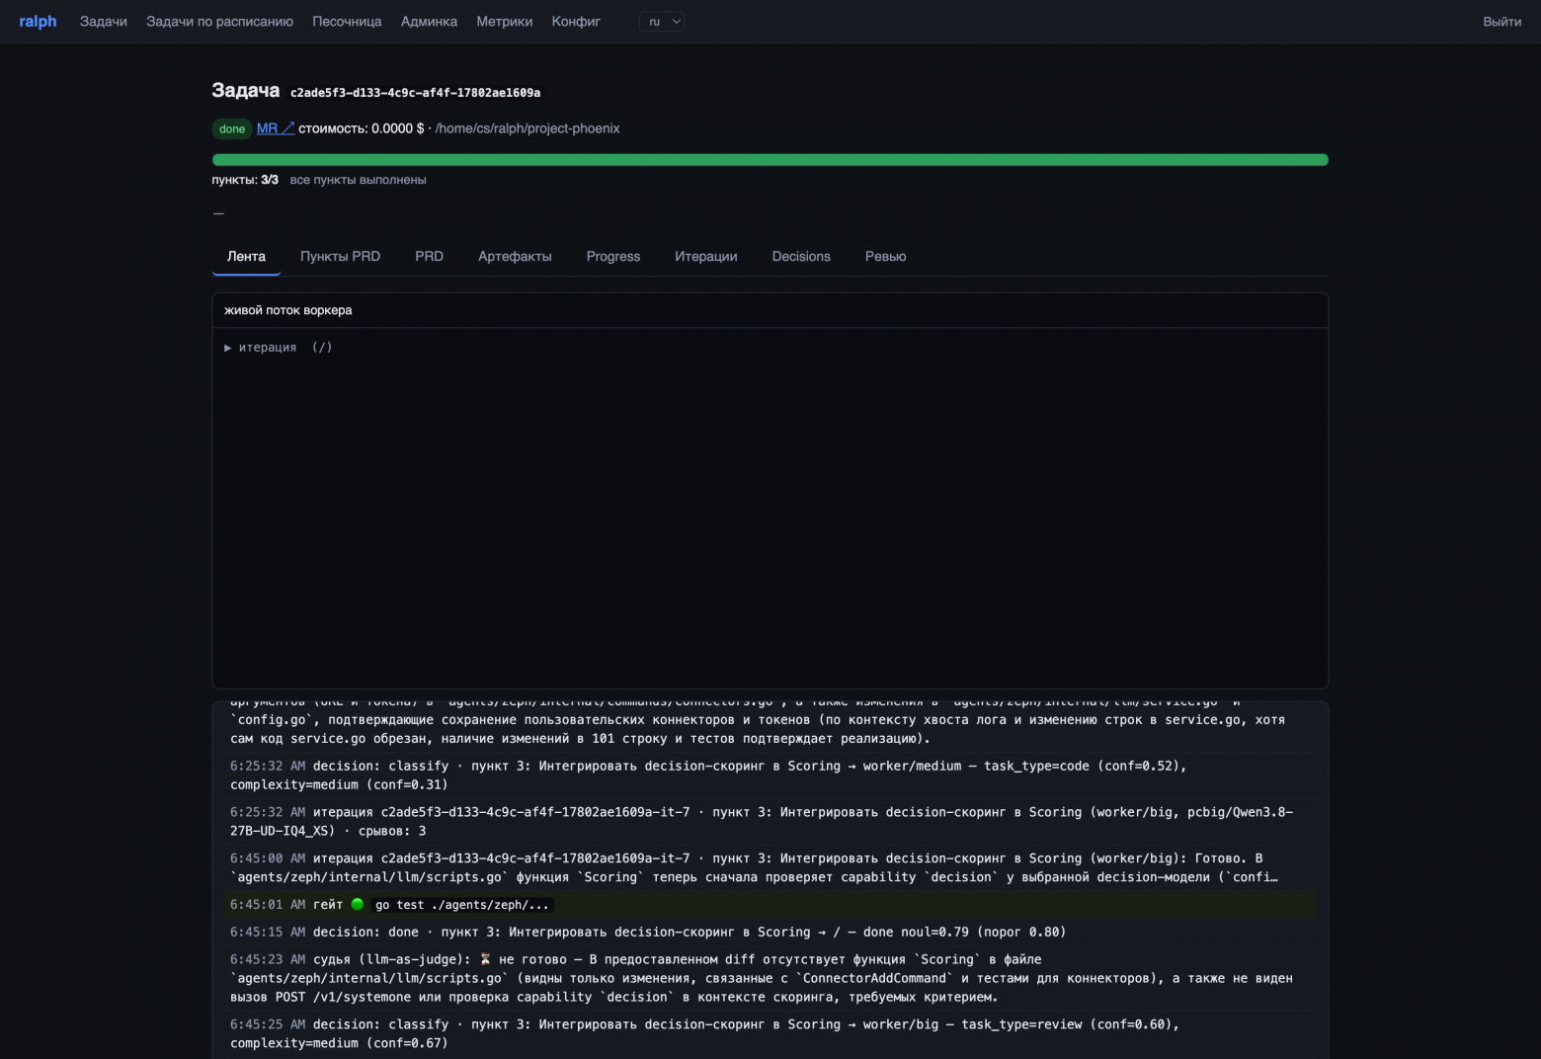Click the пункты: 3/3 counter
Image resolution: width=1541 pixels, height=1059 pixels.
(245, 180)
